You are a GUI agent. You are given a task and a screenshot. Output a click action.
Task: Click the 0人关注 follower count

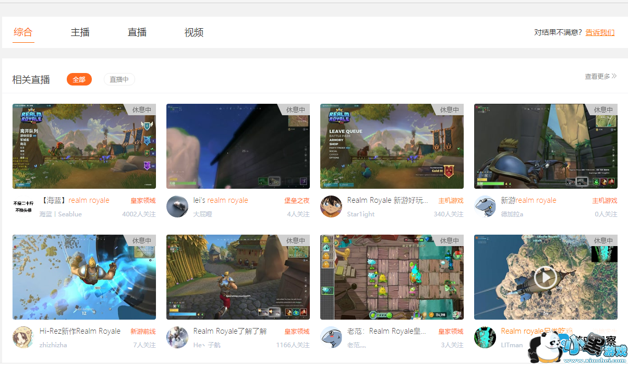(606, 214)
